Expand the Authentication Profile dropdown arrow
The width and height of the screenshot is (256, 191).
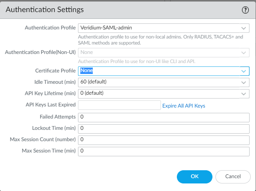(244, 28)
